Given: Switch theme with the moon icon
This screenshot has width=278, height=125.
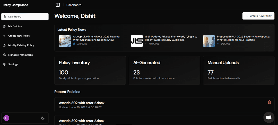Looking at the screenshot, I should 43,118.
